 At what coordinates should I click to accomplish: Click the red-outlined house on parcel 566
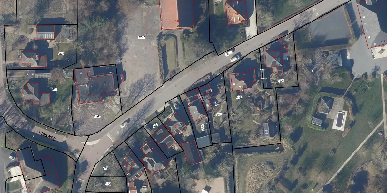coord(243,80)
